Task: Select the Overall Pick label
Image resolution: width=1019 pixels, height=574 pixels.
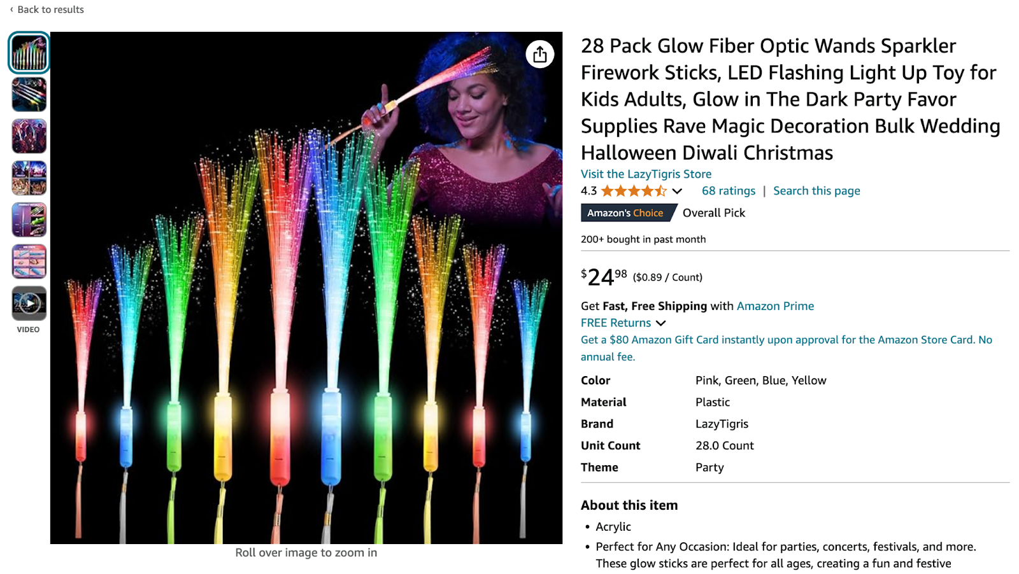Action: 713,213
